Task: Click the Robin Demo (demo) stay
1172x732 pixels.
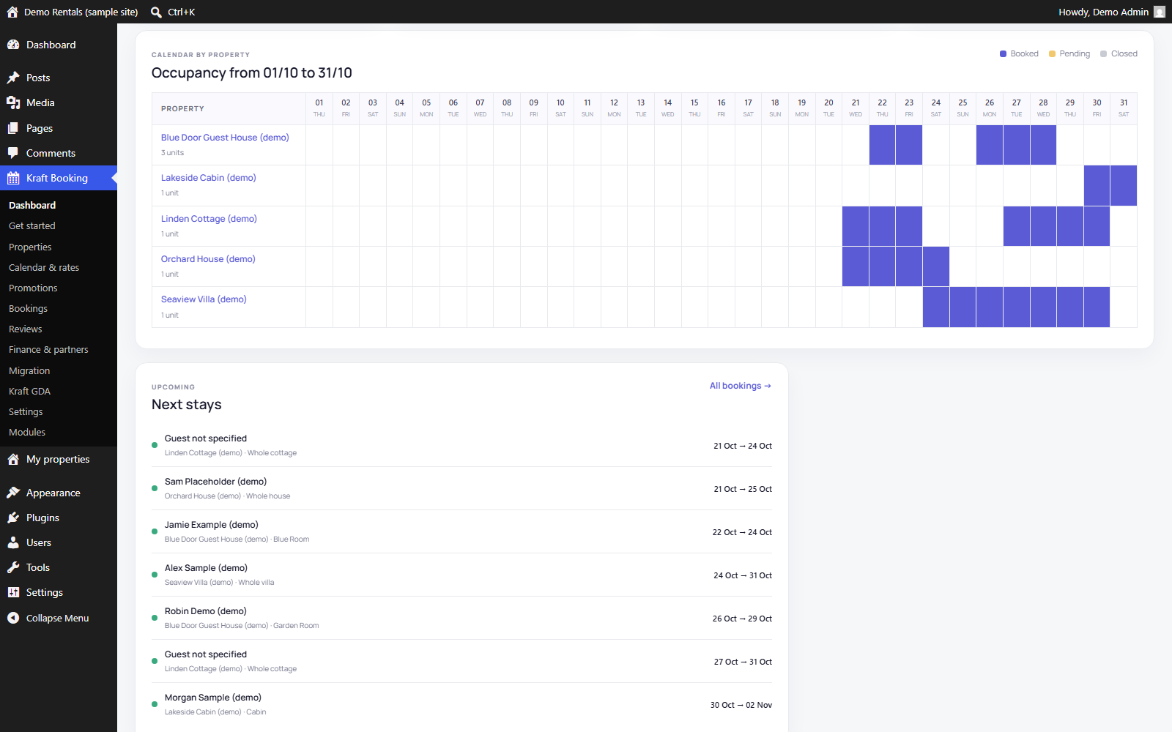Action: click(x=461, y=618)
